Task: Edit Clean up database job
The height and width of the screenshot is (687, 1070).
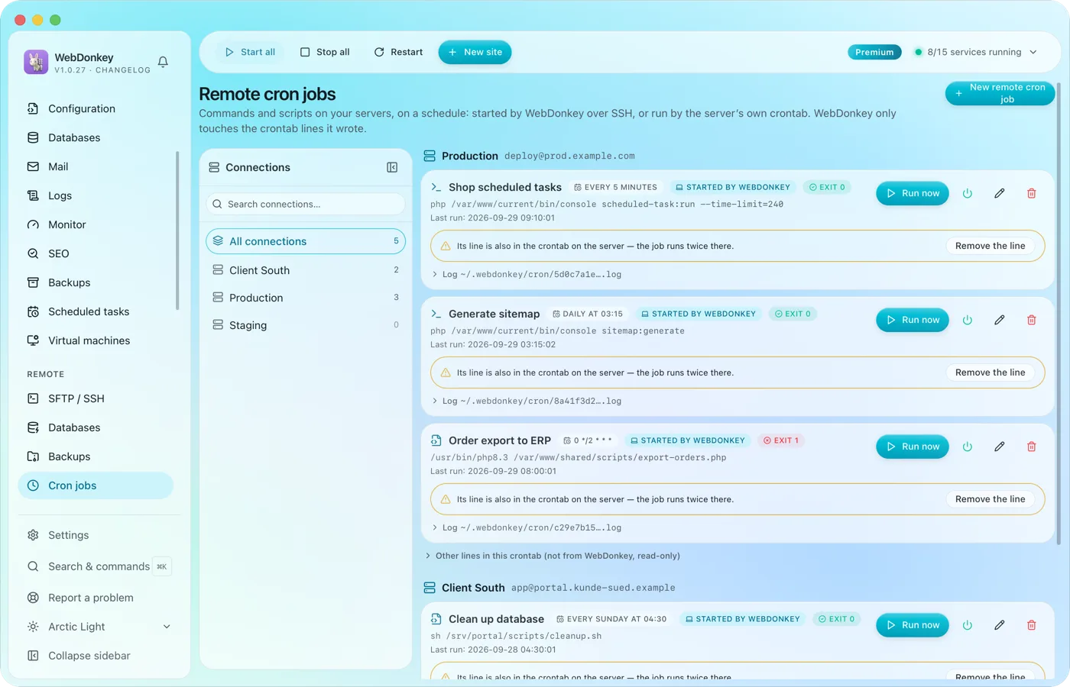Action: tap(999, 625)
